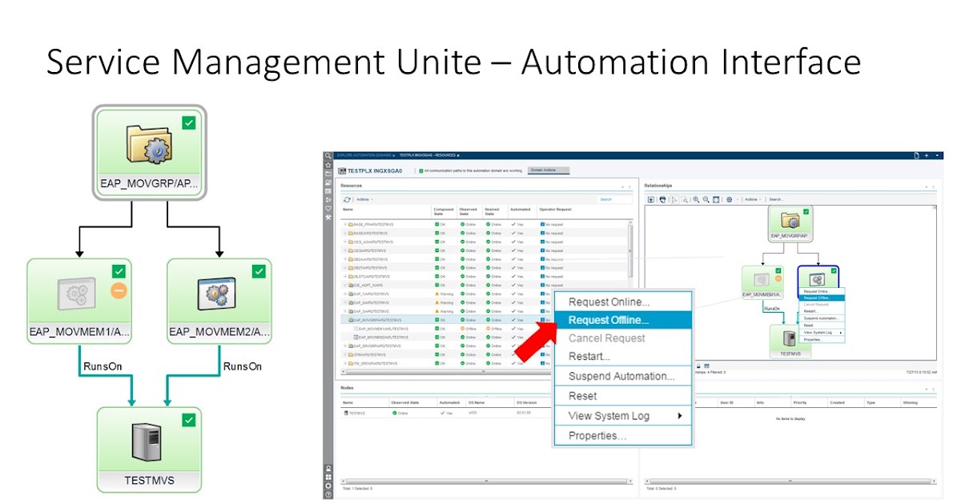
Task: Click the Automated checkmark for TESTMVS node
Action: point(443,412)
